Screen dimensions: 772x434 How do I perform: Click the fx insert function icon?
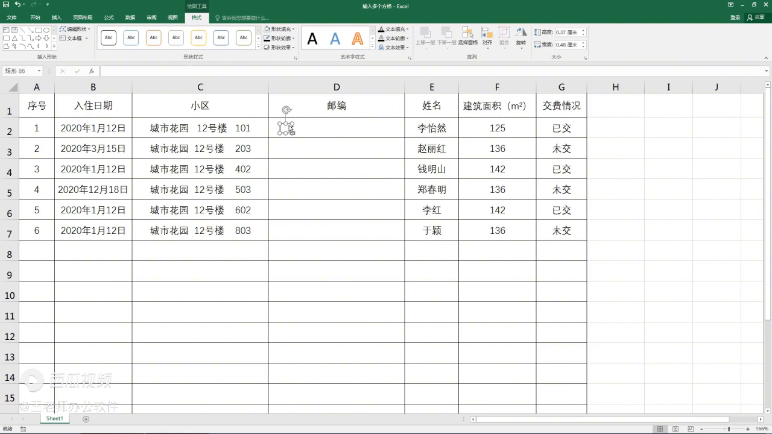pyautogui.click(x=92, y=71)
